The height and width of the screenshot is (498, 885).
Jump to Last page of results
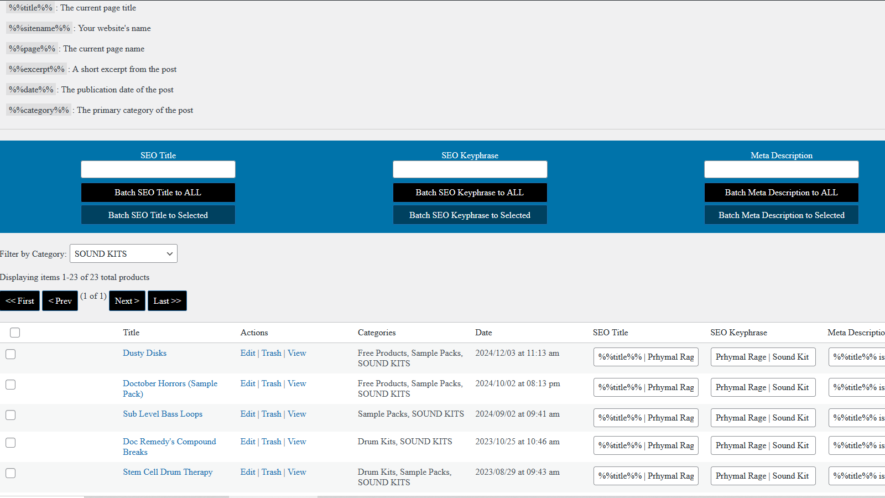pos(167,301)
